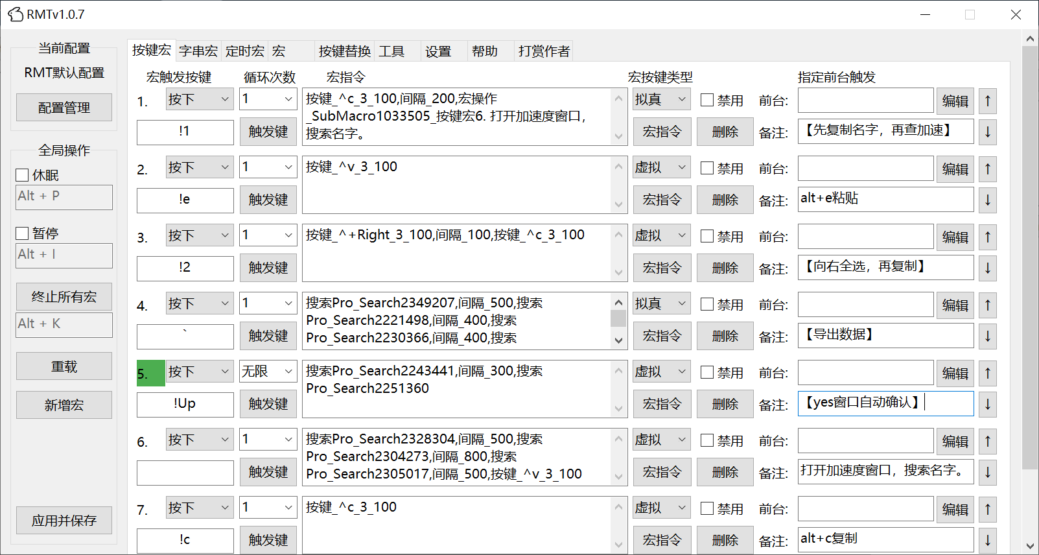This screenshot has width=1039, height=555.
Task: Open macro 2 按下 trigger mode dropdown
Action: [x=199, y=167]
